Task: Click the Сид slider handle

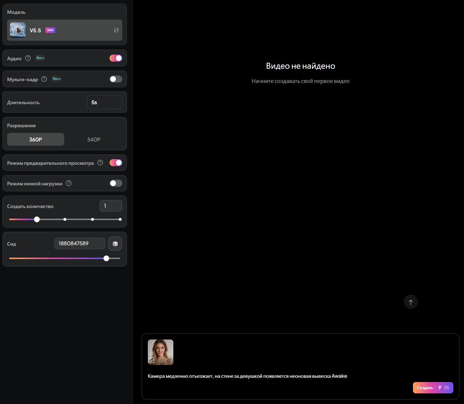Action: click(106, 258)
